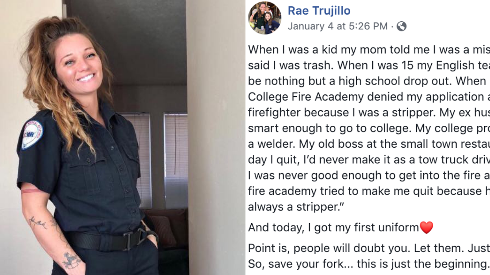Open the Rae Trujillo profile name link
490x275 pixels.
[x=319, y=11]
